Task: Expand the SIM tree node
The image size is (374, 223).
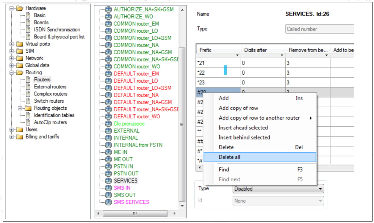Action: pyautogui.click(x=12, y=51)
